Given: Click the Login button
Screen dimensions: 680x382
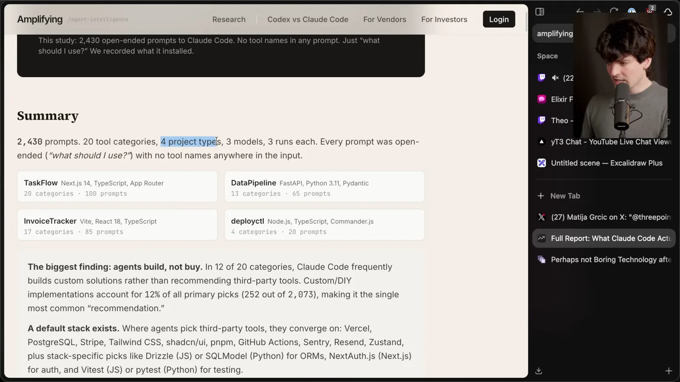Looking at the screenshot, I should pos(499,20).
